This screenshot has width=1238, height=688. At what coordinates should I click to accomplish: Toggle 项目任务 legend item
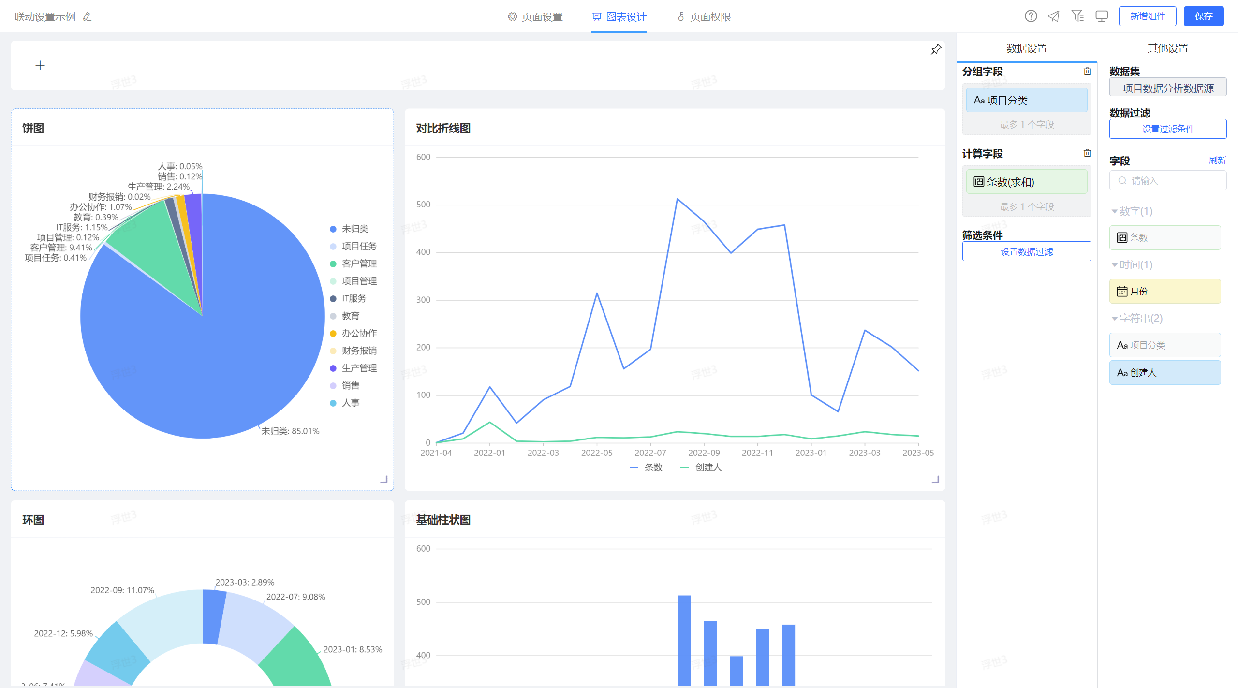pyautogui.click(x=353, y=246)
